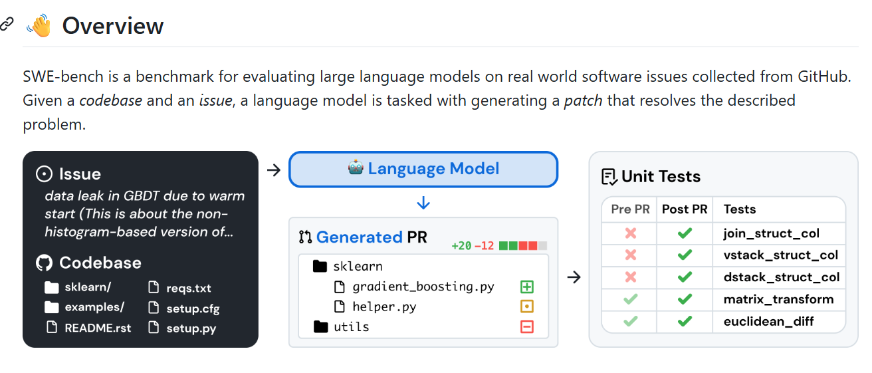The width and height of the screenshot is (872, 373).
Task: Click the README.rst file icon
Action: (x=52, y=327)
